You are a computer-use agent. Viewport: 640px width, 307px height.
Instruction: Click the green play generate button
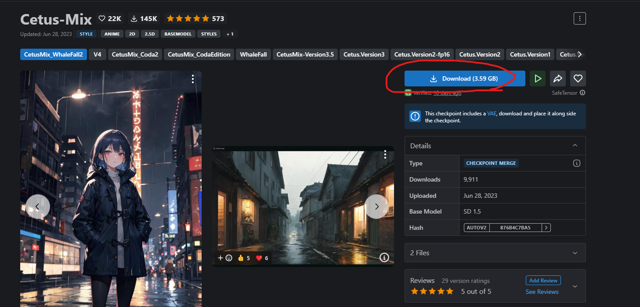[538, 79]
